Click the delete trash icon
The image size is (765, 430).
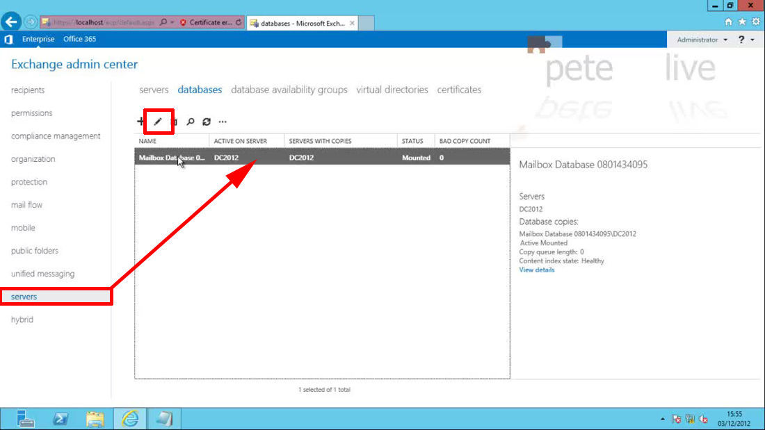(175, 122)
